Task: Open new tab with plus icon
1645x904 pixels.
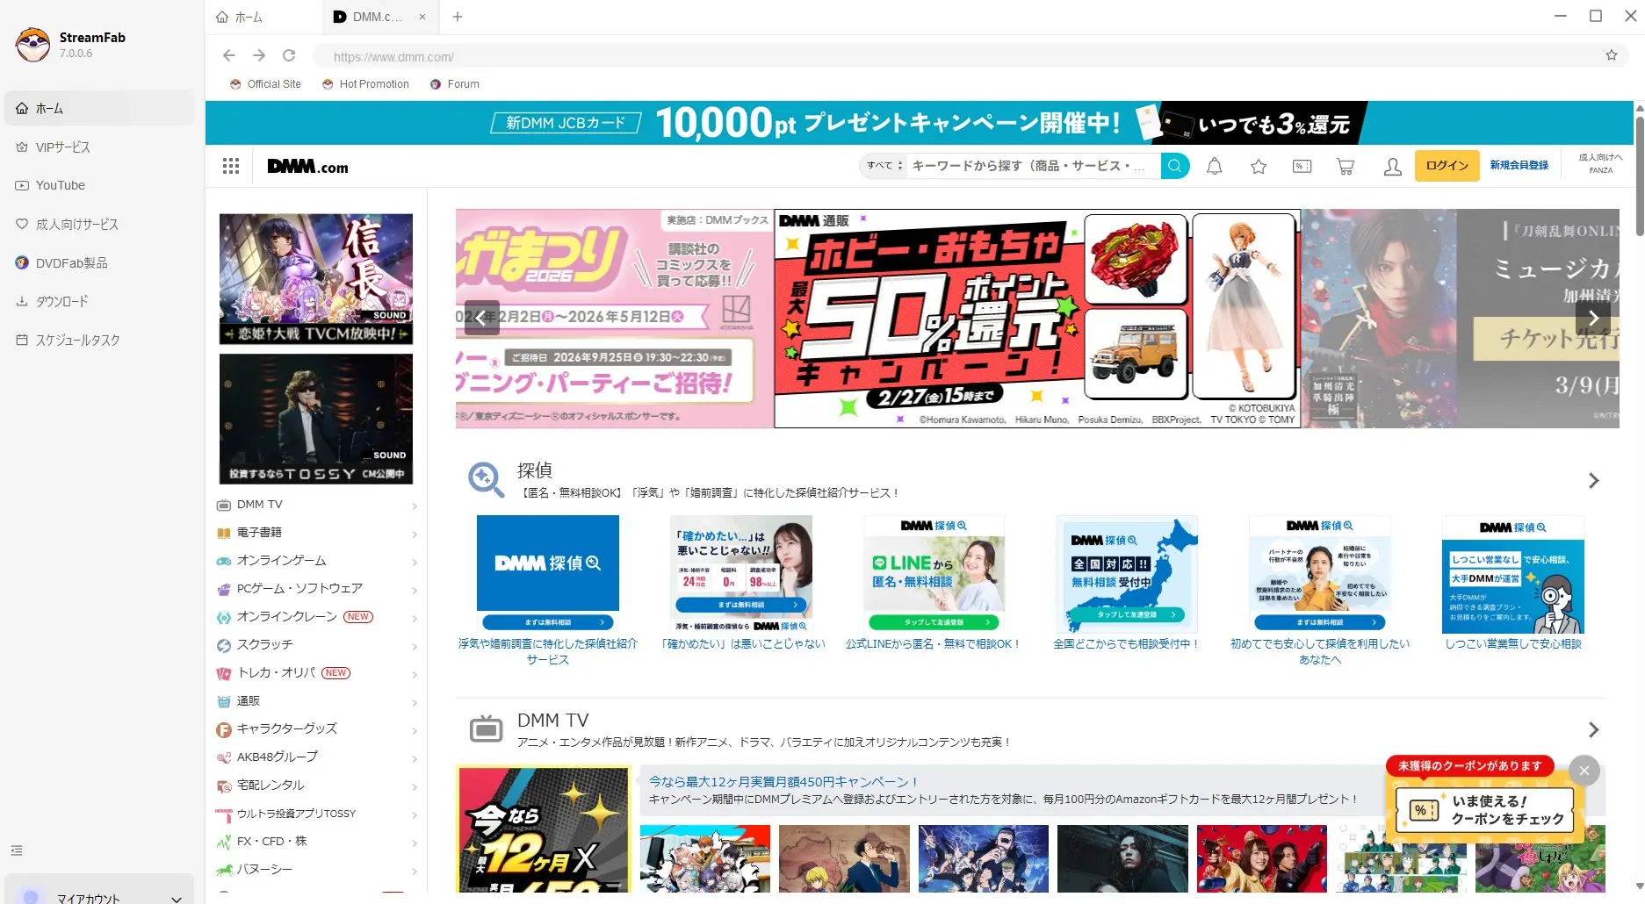Action: click(x=458, y=17)
